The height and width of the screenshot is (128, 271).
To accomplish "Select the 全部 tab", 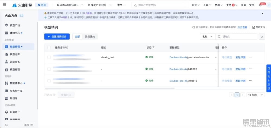I will point(77,37).
